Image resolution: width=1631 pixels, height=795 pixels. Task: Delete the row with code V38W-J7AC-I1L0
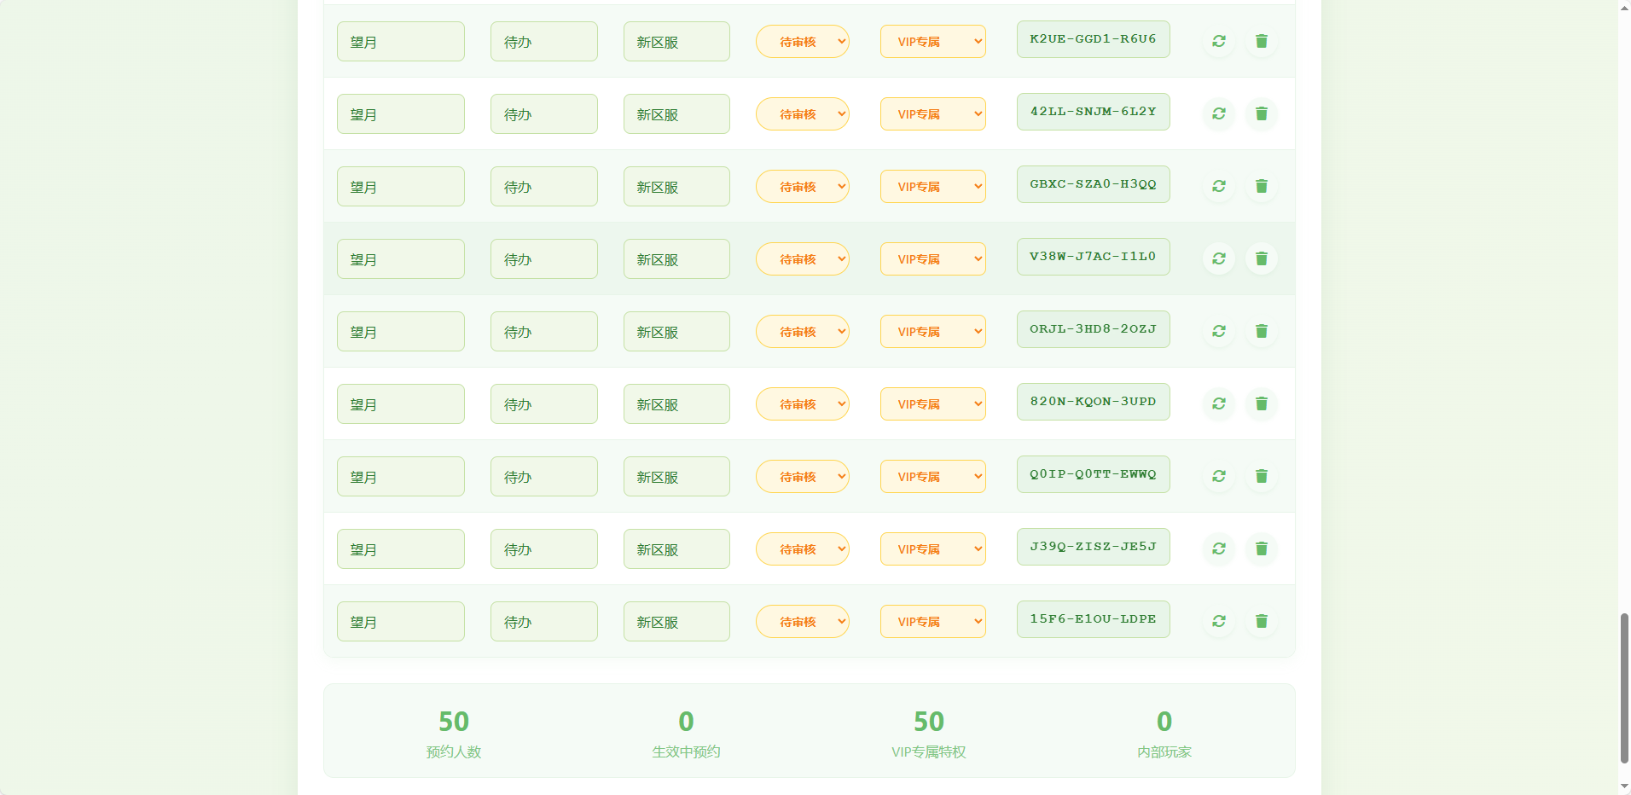coord(1262,258)
